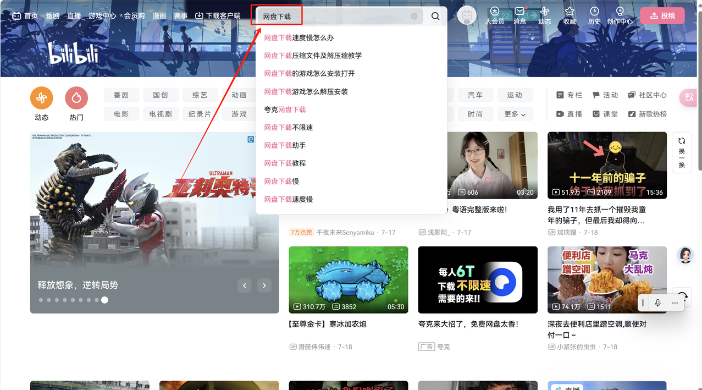The width and height of the screenshot is (702, 390).
Task: Show previous carousel slide arrow
Action: click(x=245, y=285)
